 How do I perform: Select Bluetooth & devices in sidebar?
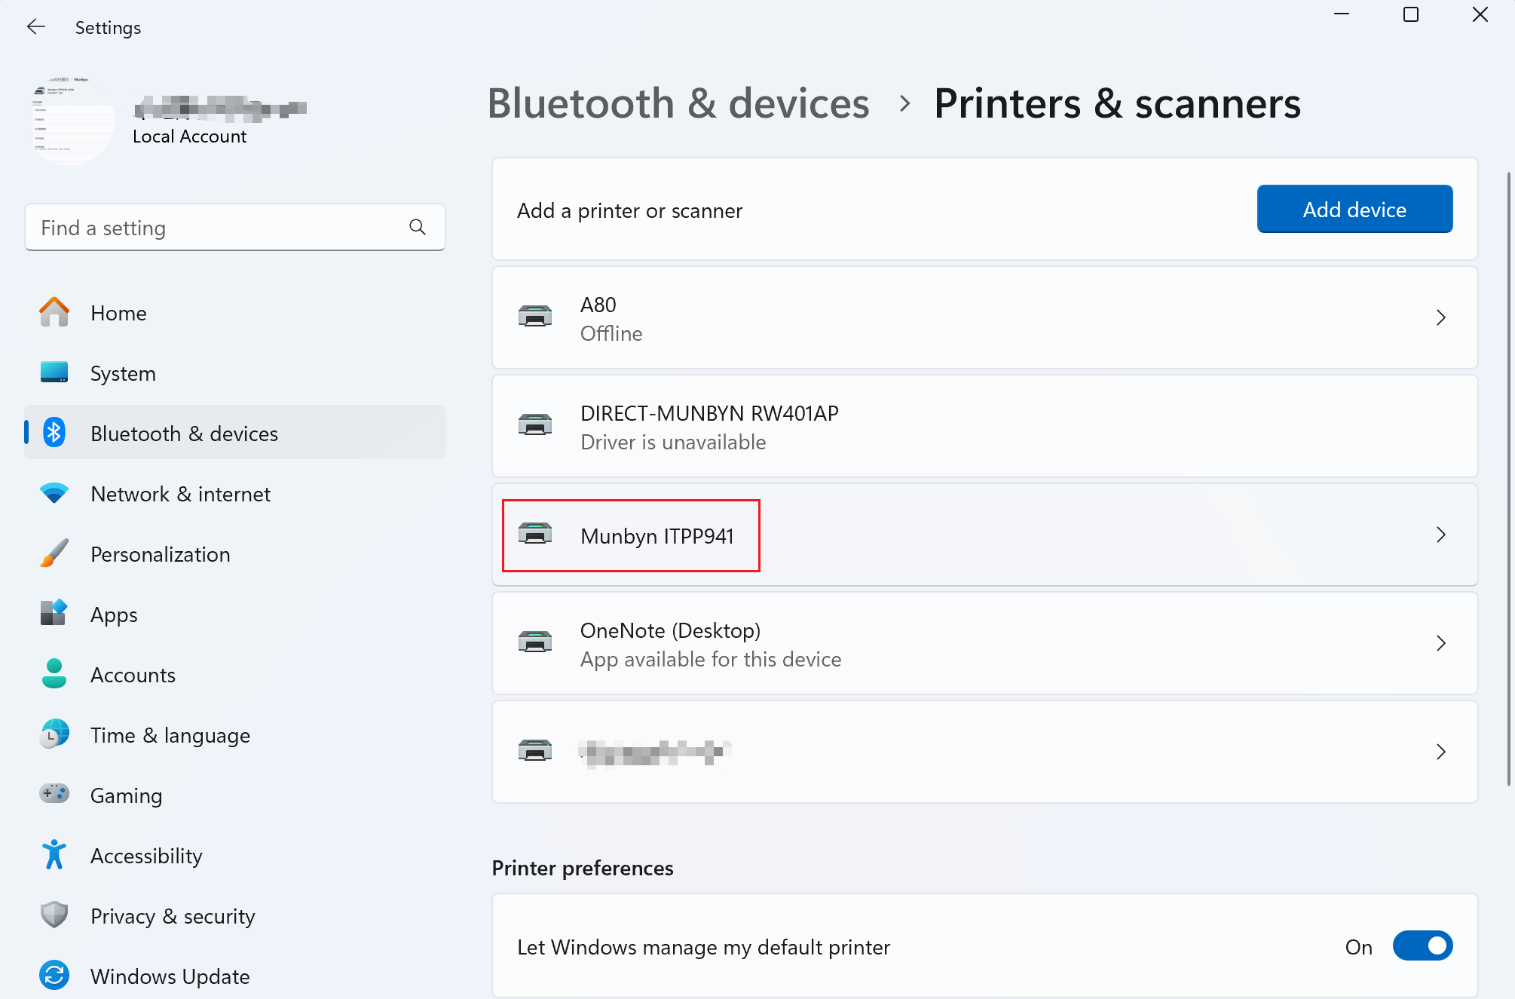[235, 433]
